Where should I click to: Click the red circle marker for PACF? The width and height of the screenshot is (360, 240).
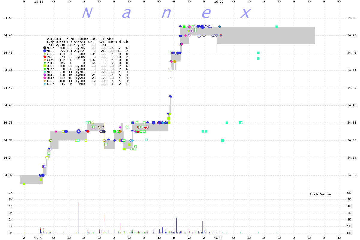(45, 57)
